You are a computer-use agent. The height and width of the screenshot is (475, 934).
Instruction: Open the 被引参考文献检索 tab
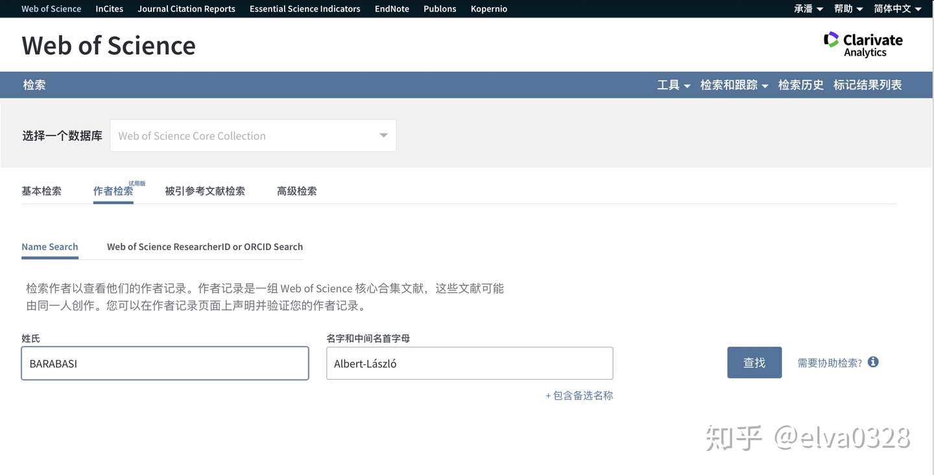(205, 191)
